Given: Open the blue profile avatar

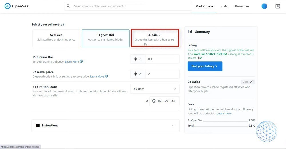Looking at the screenshot, I should click(264, 6).
